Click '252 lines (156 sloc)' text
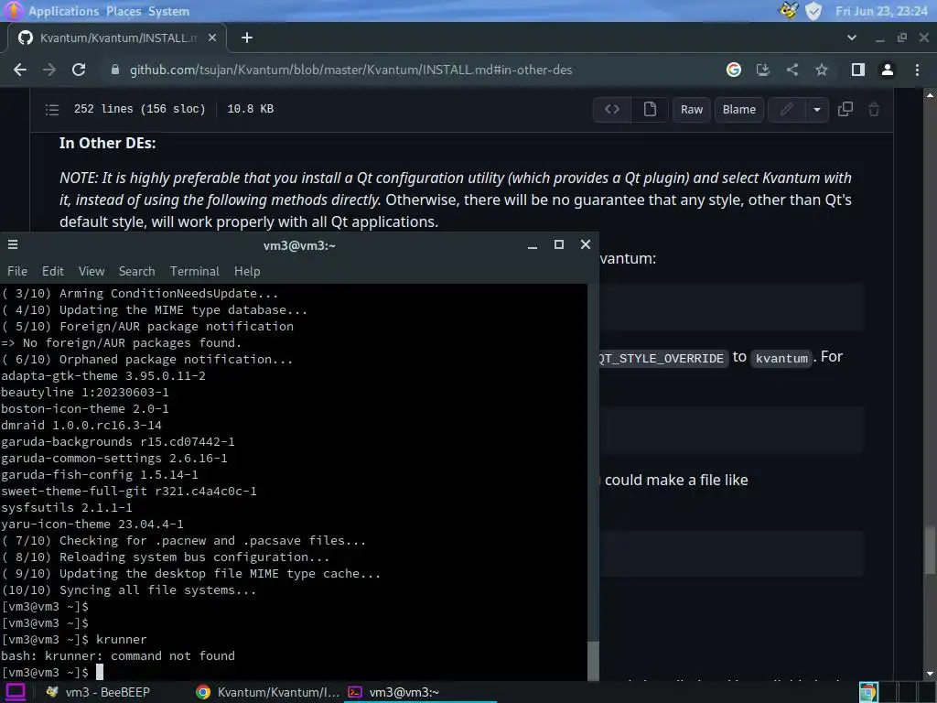The width and height of the screenshot is (937, 703). pos(139,109)
